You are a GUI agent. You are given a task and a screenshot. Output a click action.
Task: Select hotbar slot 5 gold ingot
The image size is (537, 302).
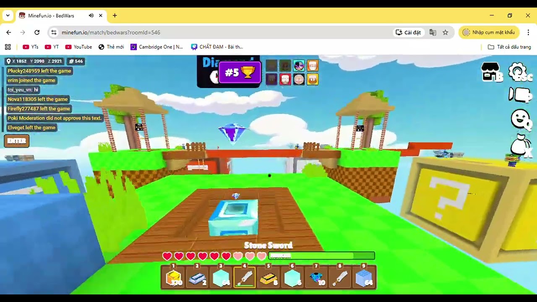coord(268,277)
